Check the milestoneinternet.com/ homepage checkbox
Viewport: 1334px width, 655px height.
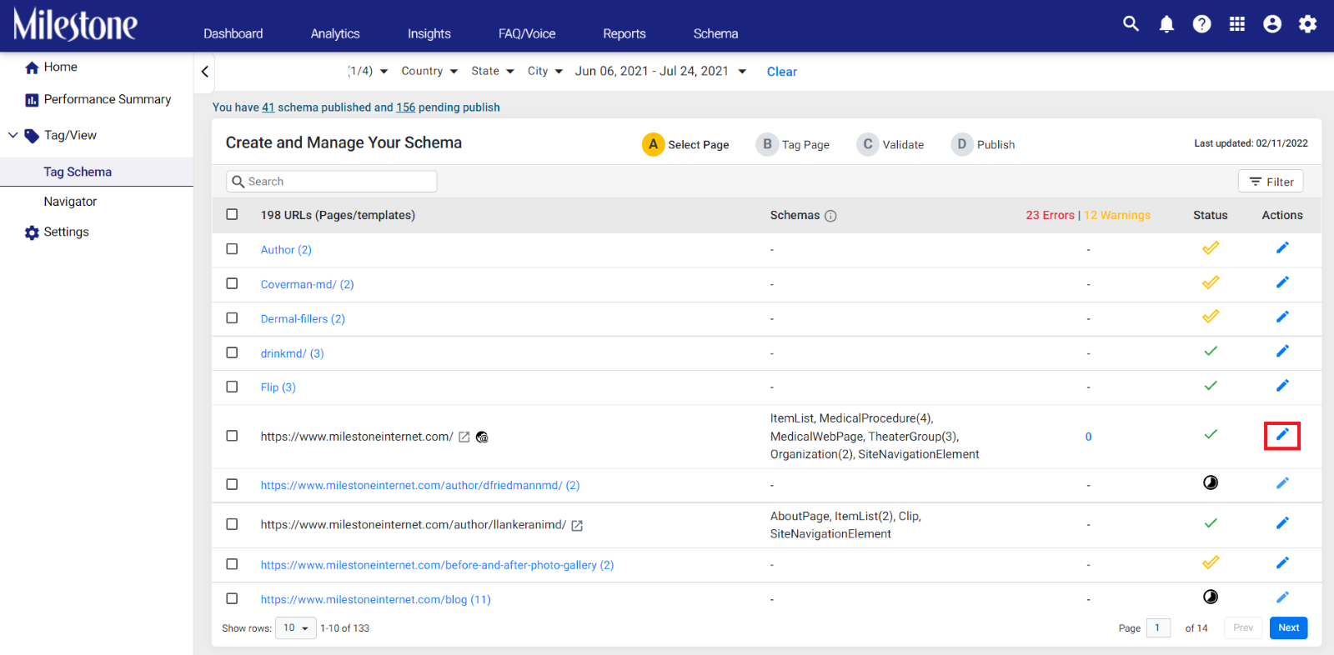pos(232,436)
